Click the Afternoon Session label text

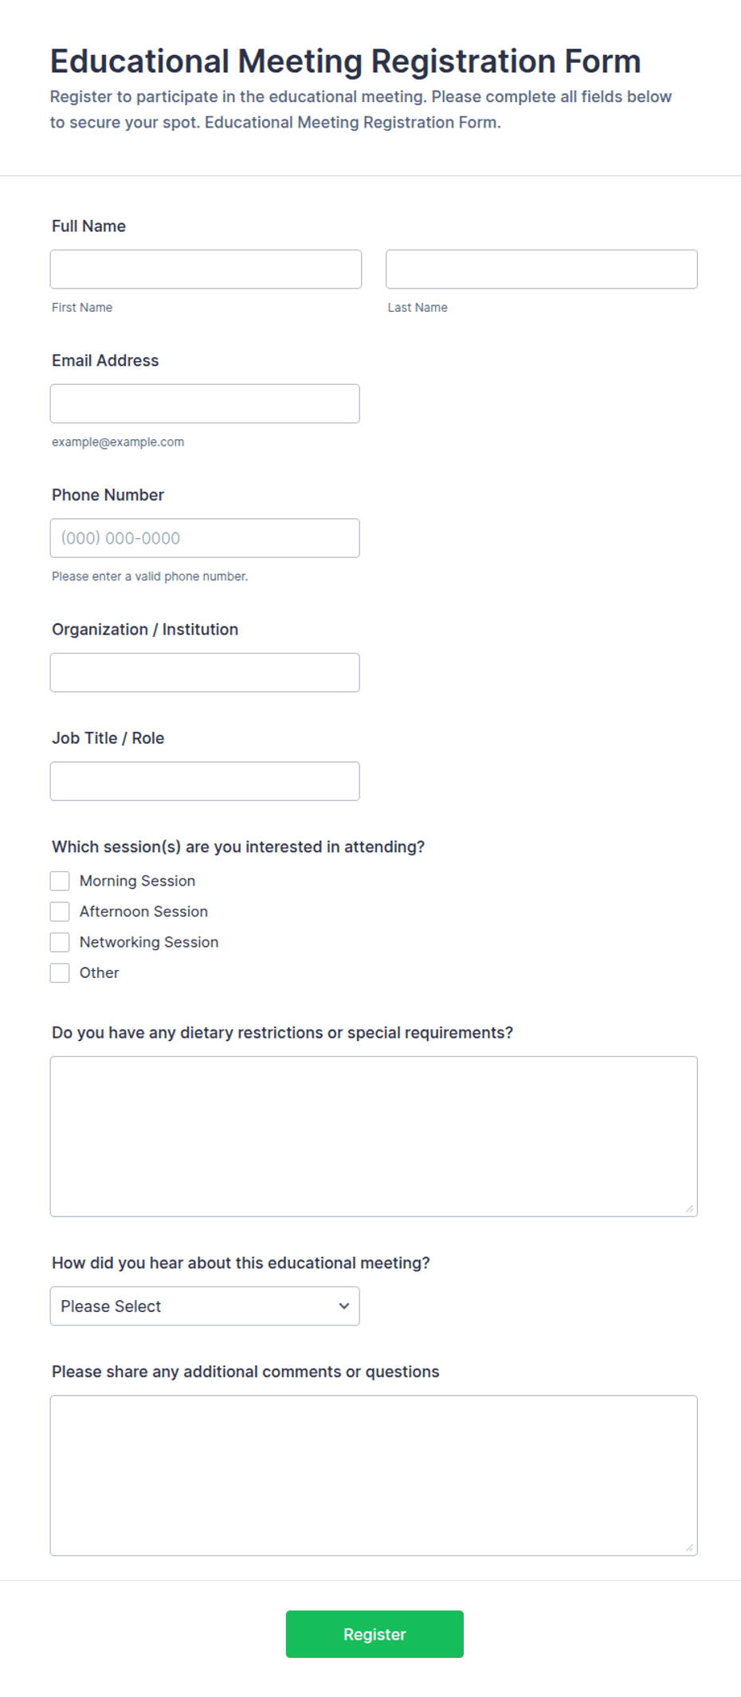coord(143,912)
